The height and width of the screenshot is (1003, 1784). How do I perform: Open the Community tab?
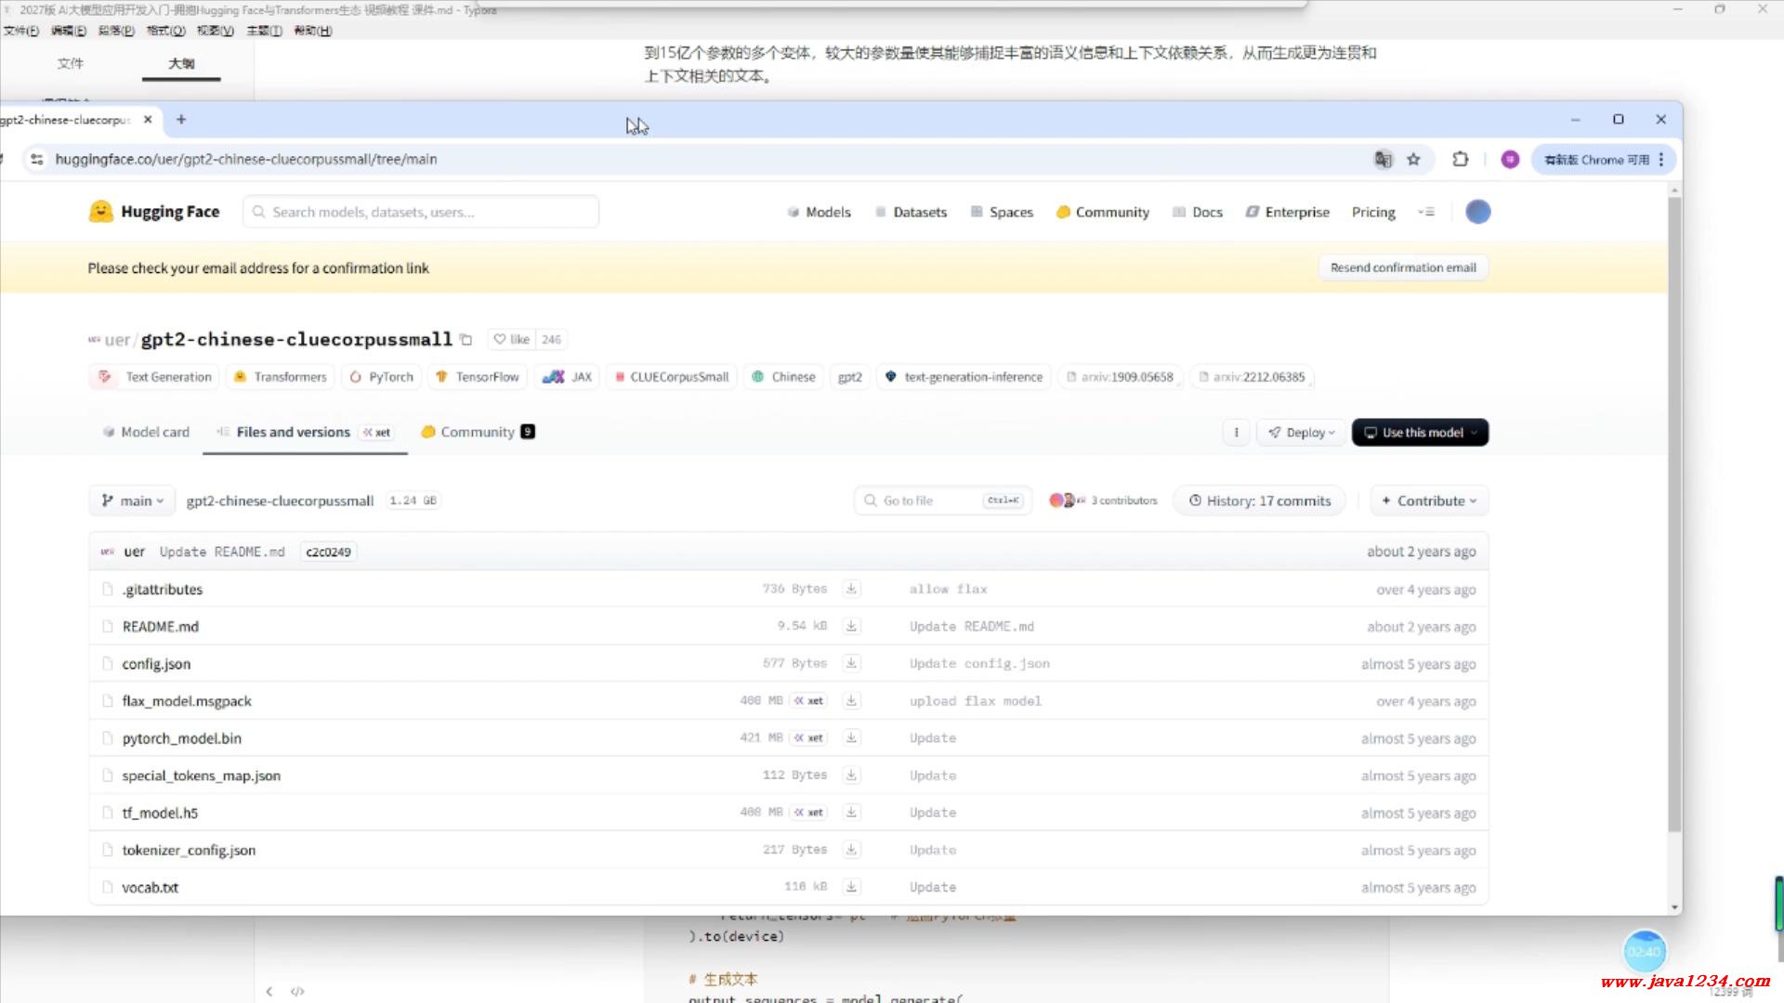point(477,433)
